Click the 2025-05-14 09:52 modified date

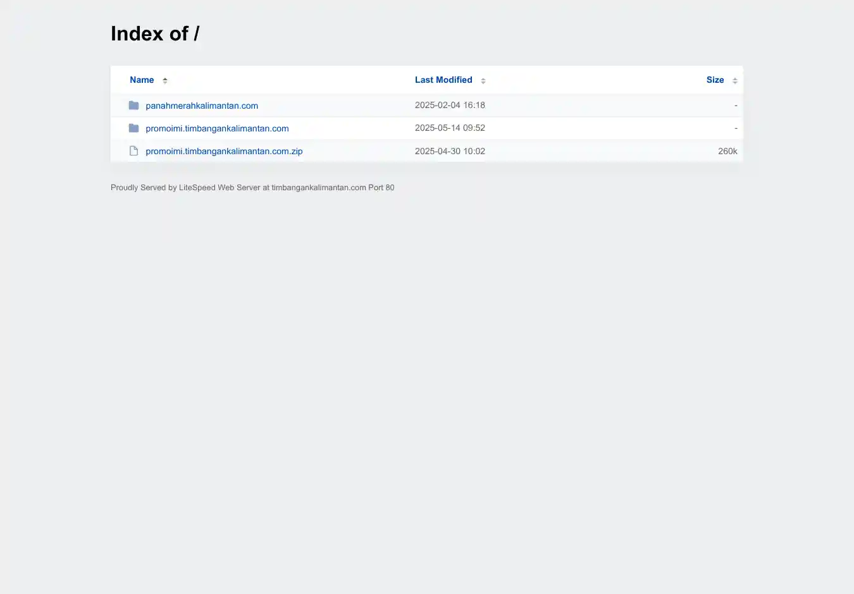tap(450, 128)
